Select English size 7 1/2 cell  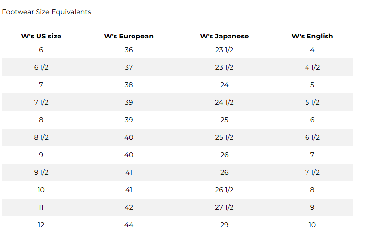tap(312, 172)
